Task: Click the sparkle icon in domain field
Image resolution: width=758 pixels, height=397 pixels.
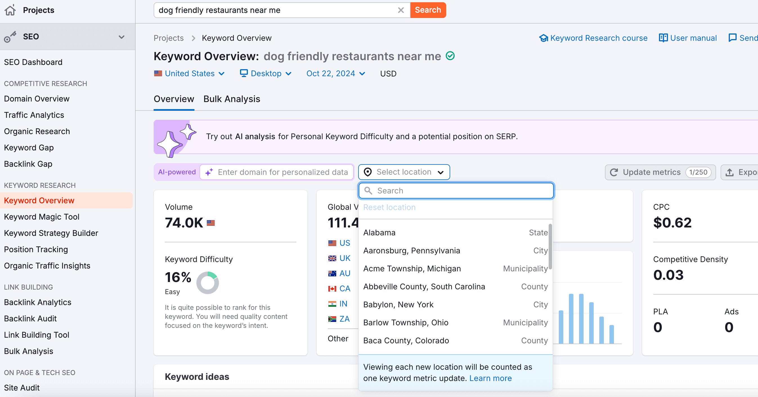Action: 209,172
